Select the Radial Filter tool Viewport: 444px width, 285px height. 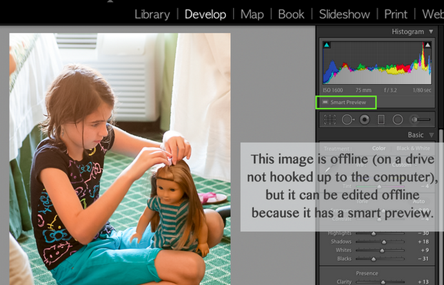[x=397, y=120]
